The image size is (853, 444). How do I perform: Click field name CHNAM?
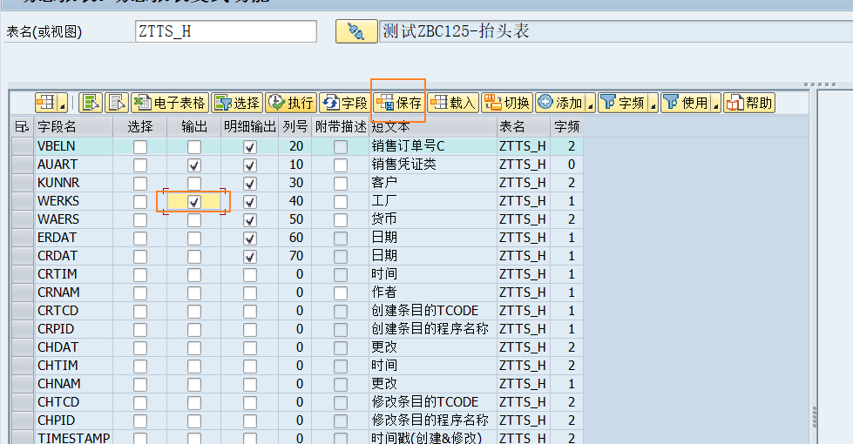coord(58,384)
